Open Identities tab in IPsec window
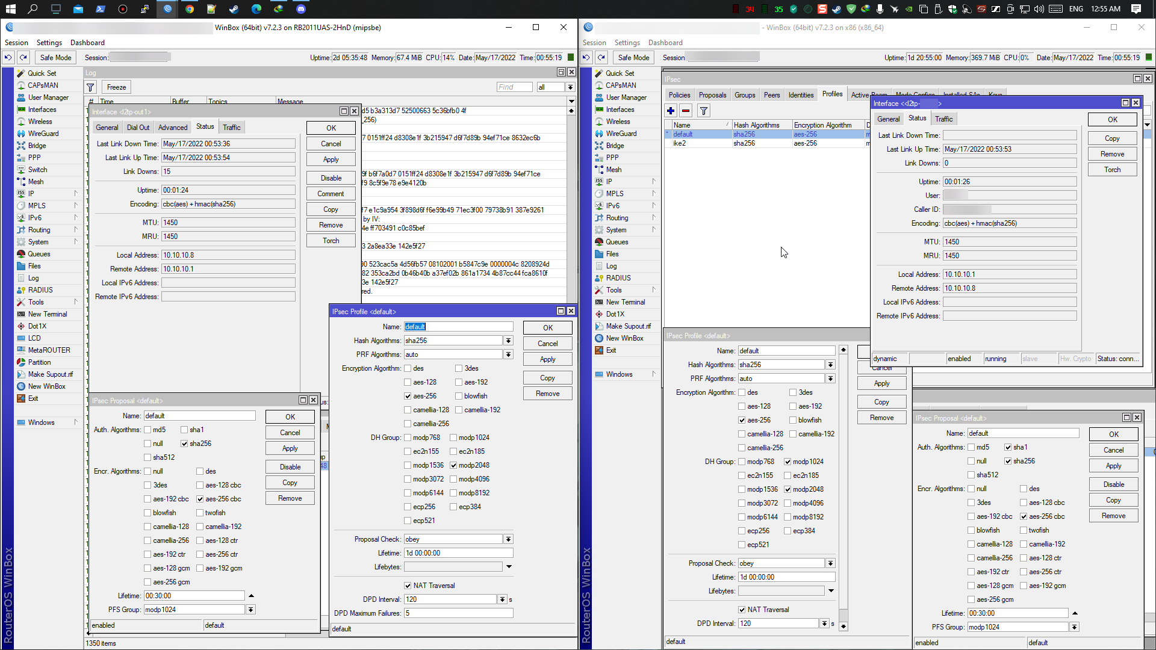 click(x=801, y=95)
